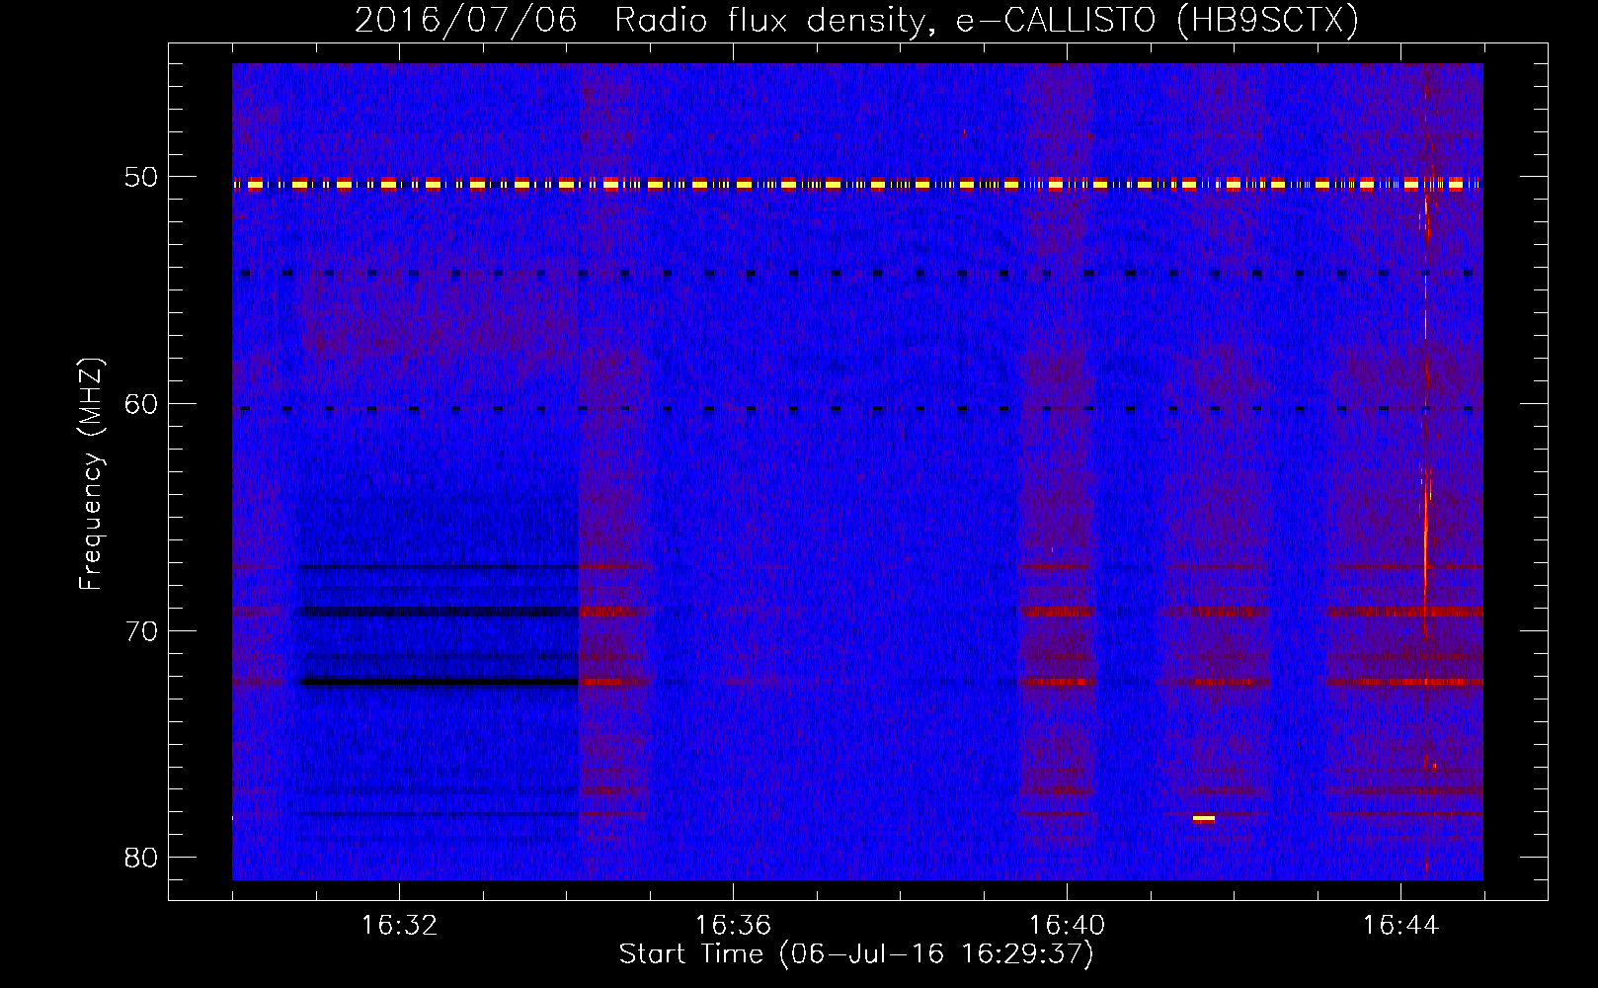Click the 16:32 time tick label
Image resolution: width=1598 pixels, height=988 pixels.
[x=399, y=926]
